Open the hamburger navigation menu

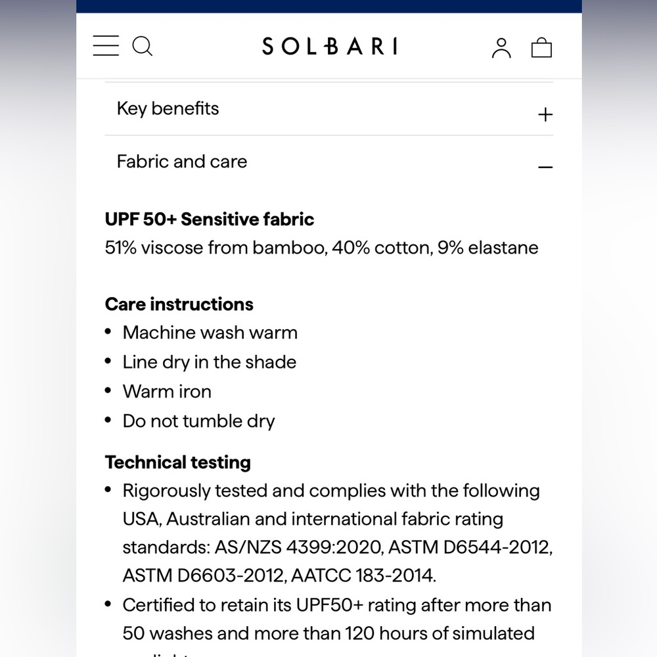tap(106, 46)
